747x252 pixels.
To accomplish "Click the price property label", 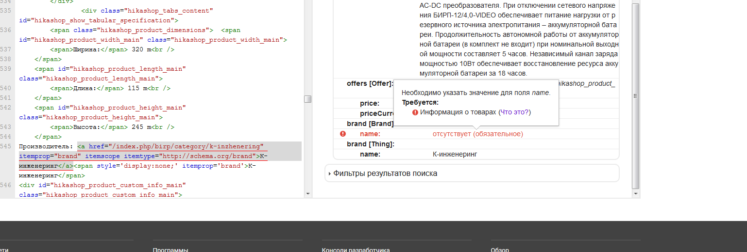I will (369, 103).
